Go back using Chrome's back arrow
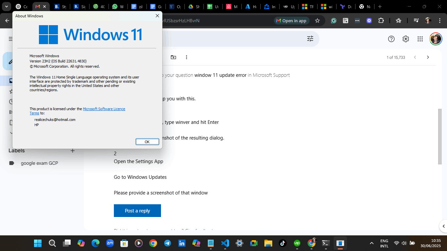This screenshot has height=251, width=447. pyautogui.click(x=7, y=21)
